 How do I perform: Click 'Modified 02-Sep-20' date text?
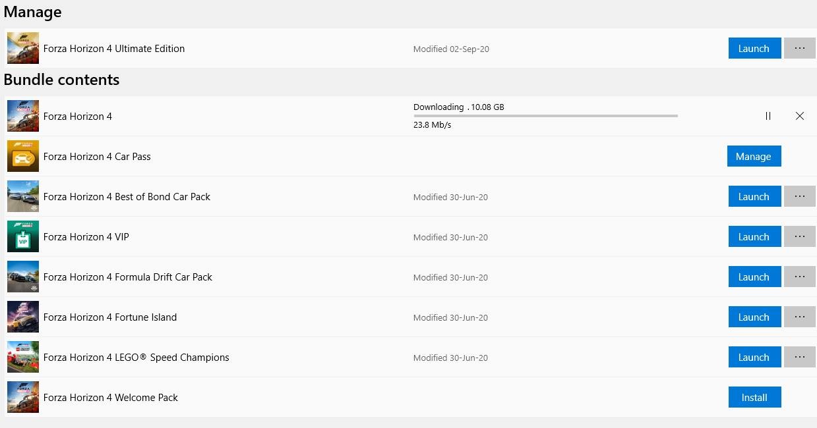coord(451,49)
